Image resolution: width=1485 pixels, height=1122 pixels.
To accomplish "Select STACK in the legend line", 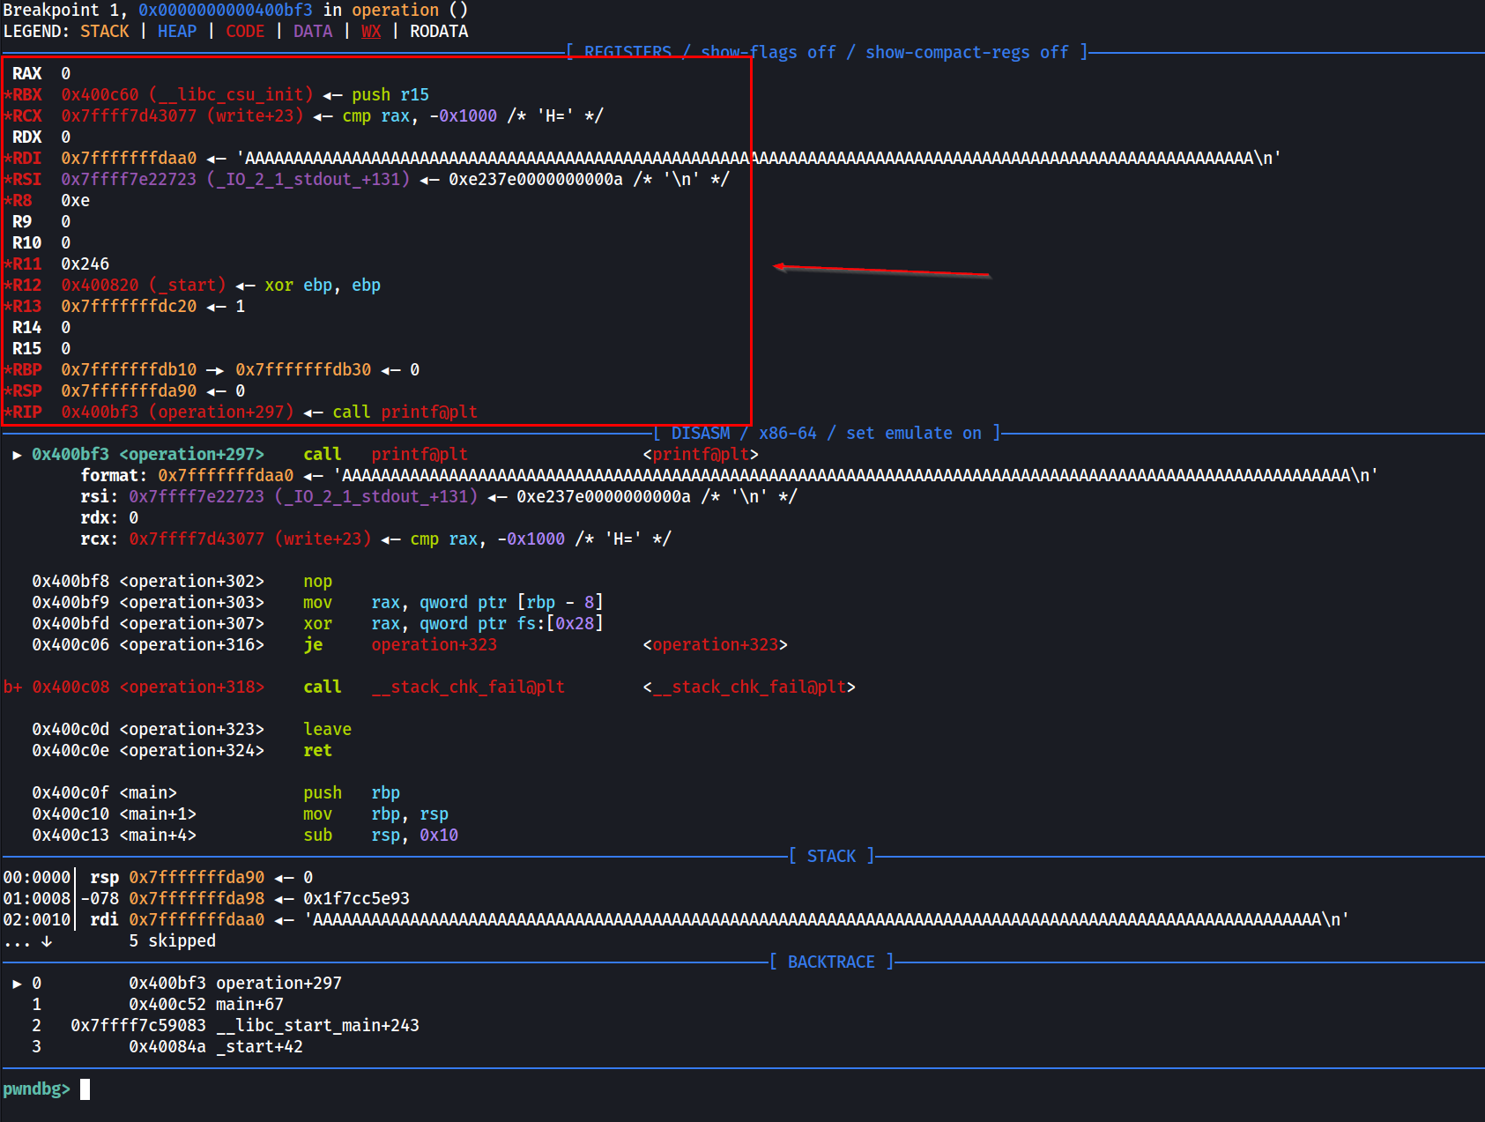I will (x=104, y=32).
